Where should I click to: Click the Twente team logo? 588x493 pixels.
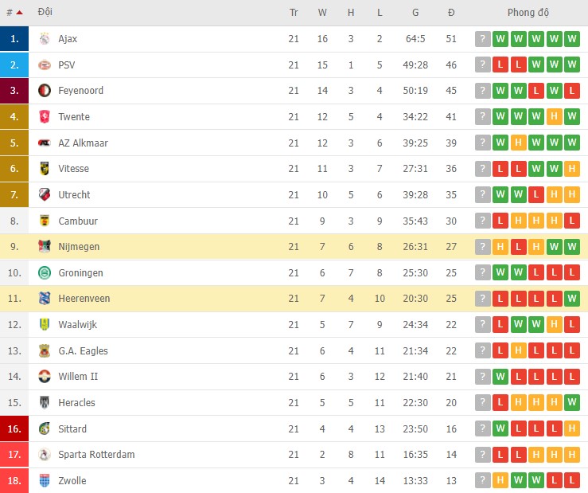[45, 117]
